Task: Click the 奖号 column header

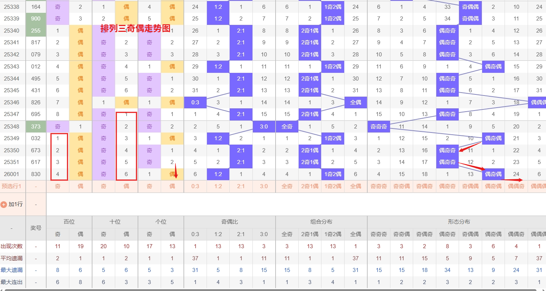Action: [36, 228]
